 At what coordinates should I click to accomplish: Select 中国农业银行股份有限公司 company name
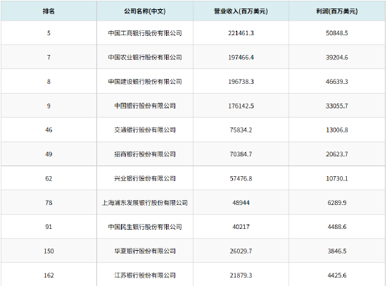click(145, 57)
